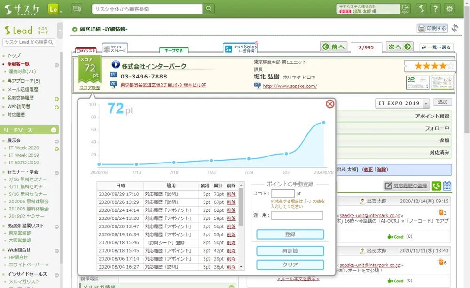Open the calendar icon beside phone icon
Image resolution: width=470 pixels, height=288 pixels.
[x=446, y=186]
